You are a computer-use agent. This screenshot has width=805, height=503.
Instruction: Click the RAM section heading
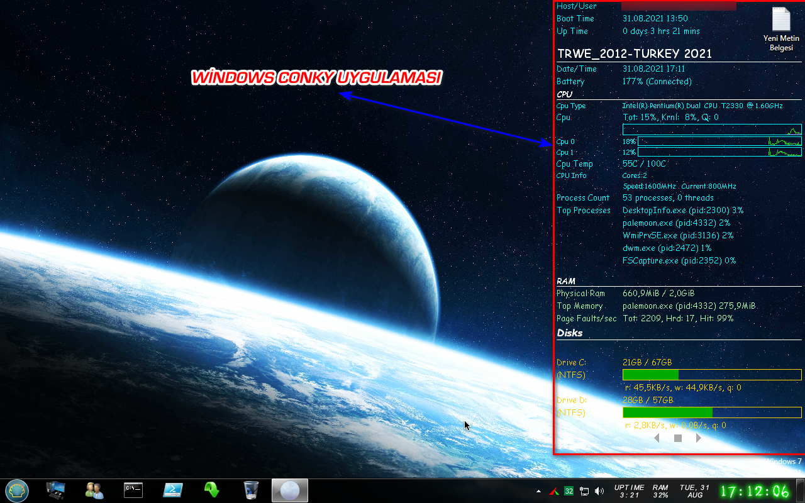[x=566, y=281]
